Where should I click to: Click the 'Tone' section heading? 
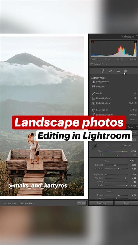107,161
